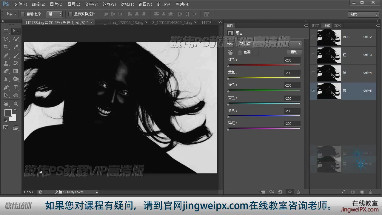Reset the adjustment to defaults

click(280, 192)
